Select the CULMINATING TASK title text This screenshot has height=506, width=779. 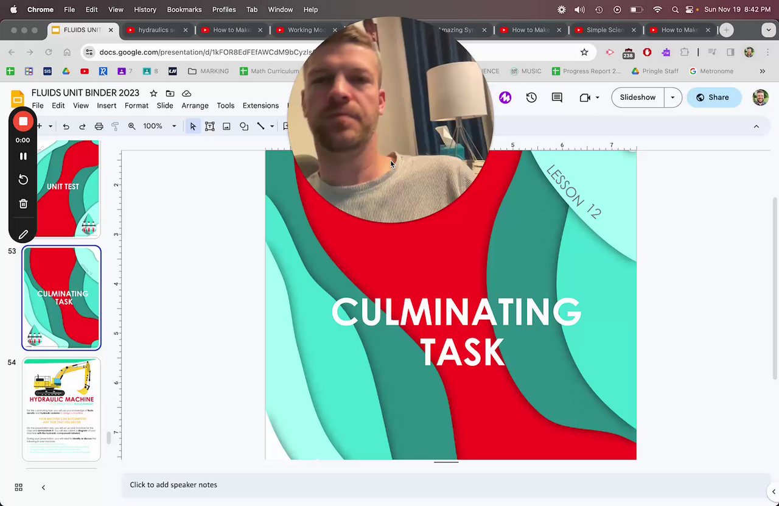click(x=456, y=332)
